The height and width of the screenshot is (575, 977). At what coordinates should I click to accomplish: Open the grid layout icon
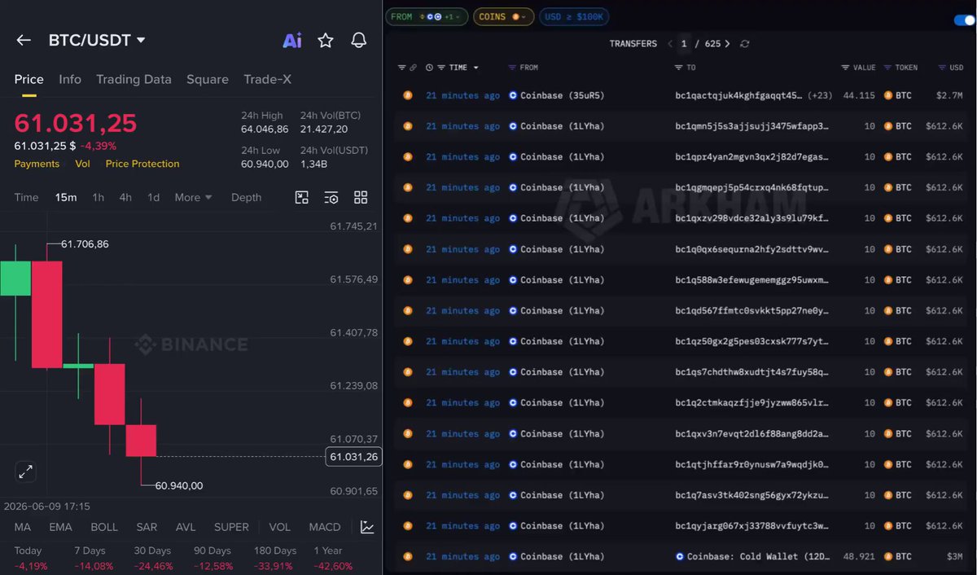tap(361, 197)
